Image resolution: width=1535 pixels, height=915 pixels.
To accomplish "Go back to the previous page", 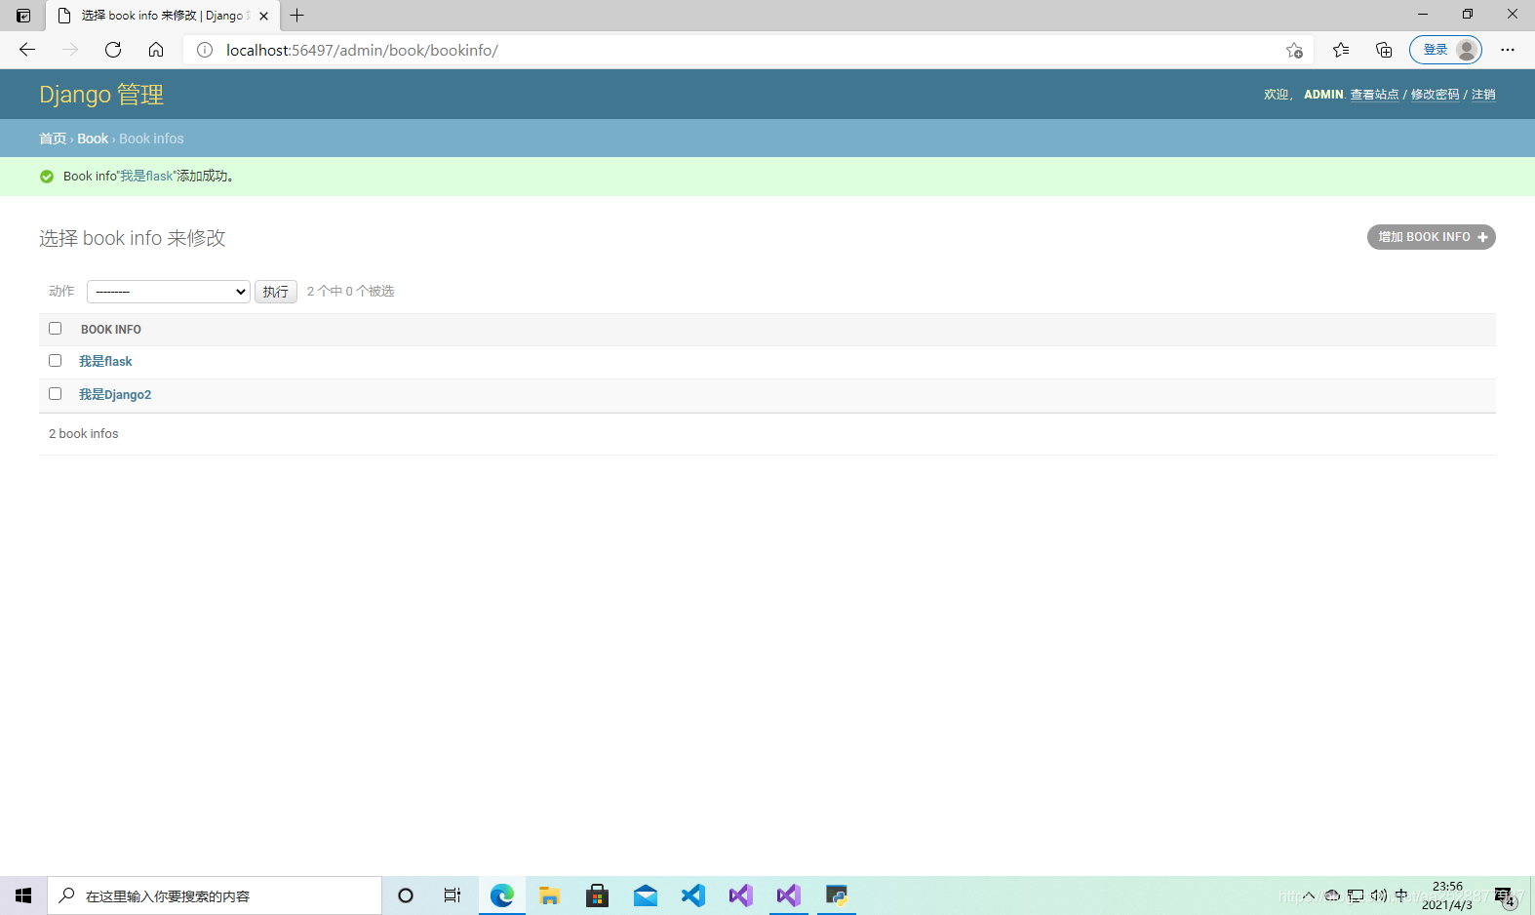I will point(27,50).
